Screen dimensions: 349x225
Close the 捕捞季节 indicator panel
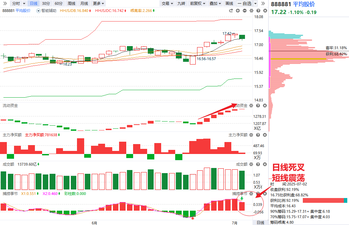click(265, 194)
